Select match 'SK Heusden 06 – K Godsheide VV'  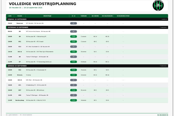click(36, 70)
